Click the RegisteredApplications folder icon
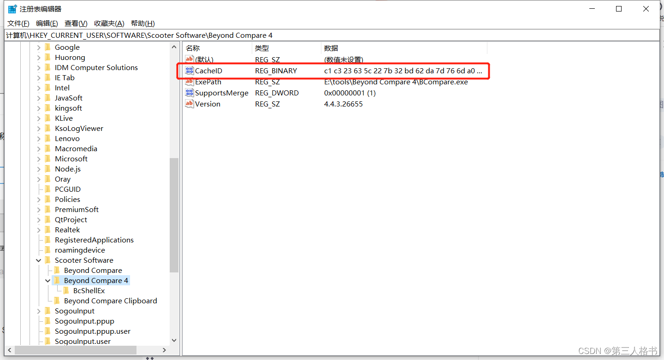This screenshot has height=360, width=664. click(x=48, y=240)
